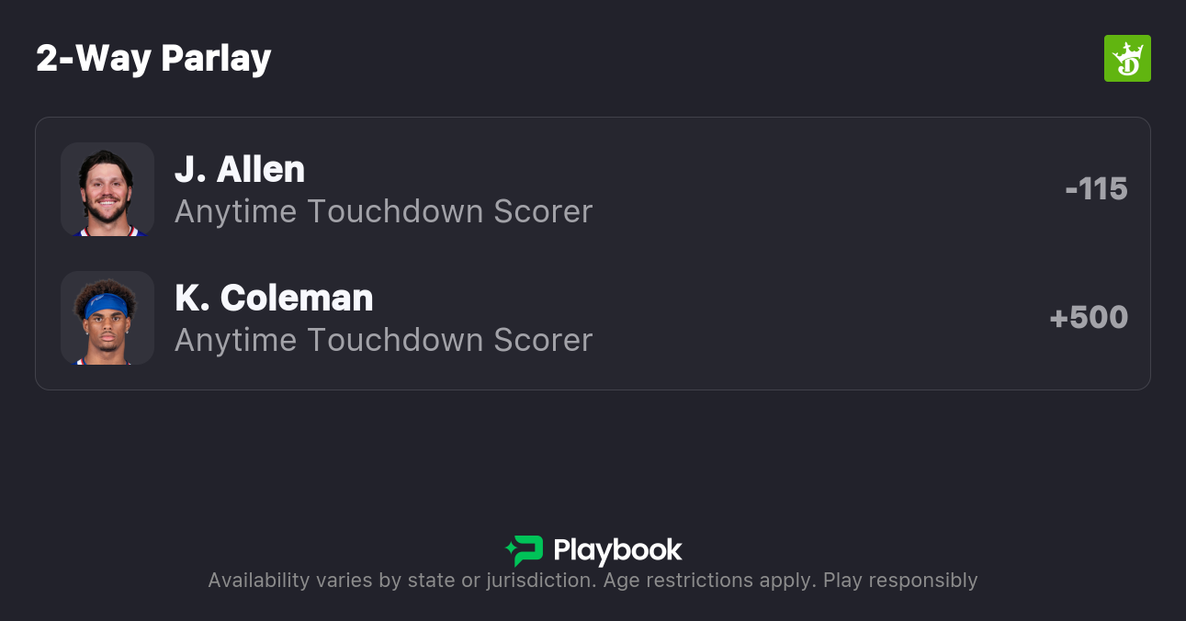Click the -115 odds value
1186x621 pixels.
point(1096,189)
